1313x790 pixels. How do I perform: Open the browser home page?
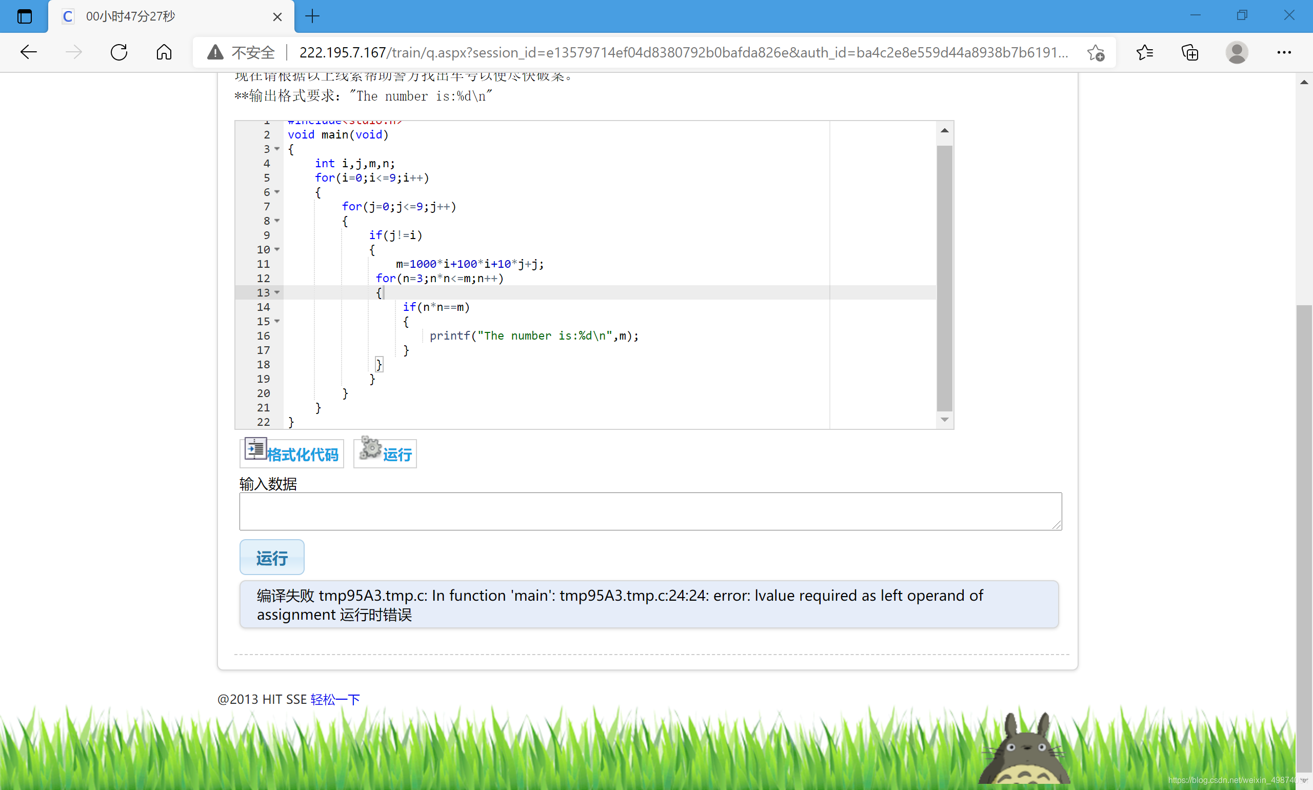pos(164,52)
